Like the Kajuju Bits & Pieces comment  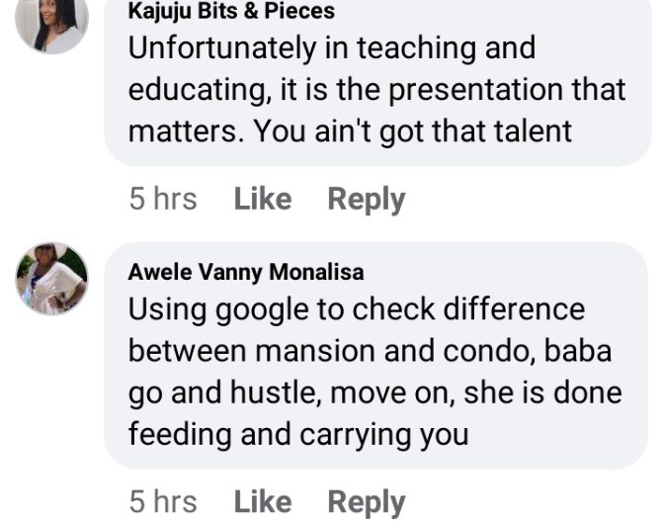click(262, 199)
